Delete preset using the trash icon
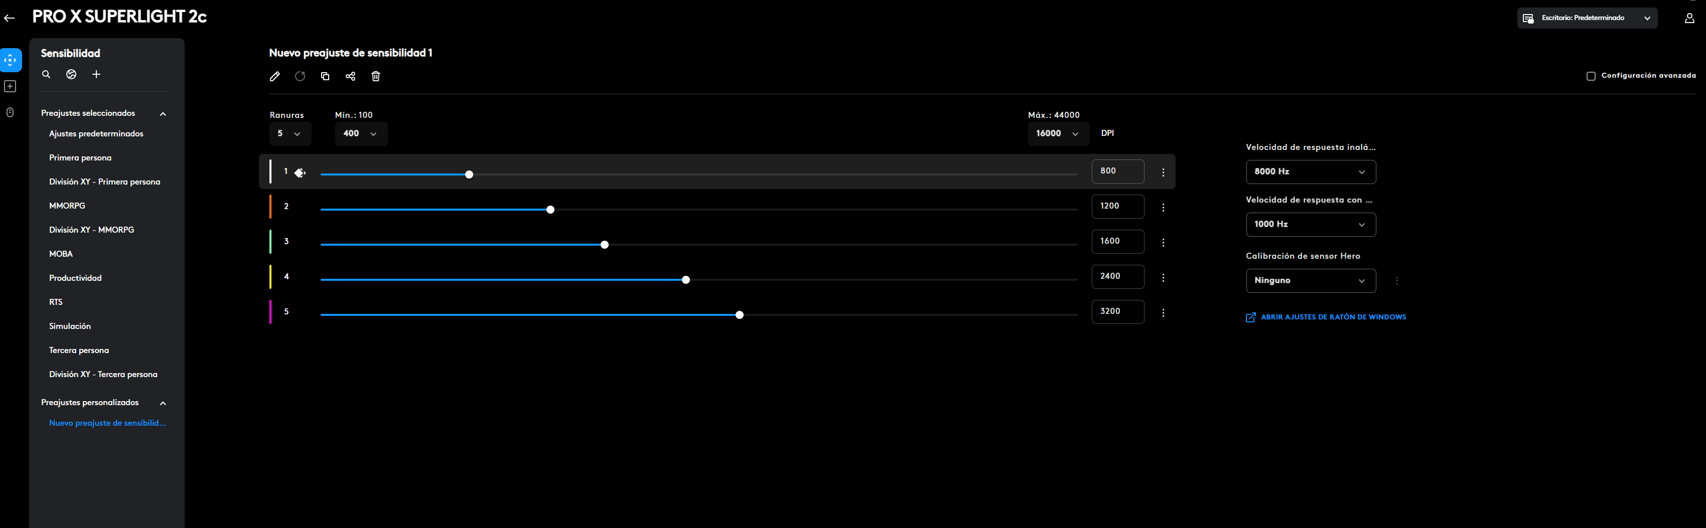Screen dimensions: 1706x528 pos(375,77)
